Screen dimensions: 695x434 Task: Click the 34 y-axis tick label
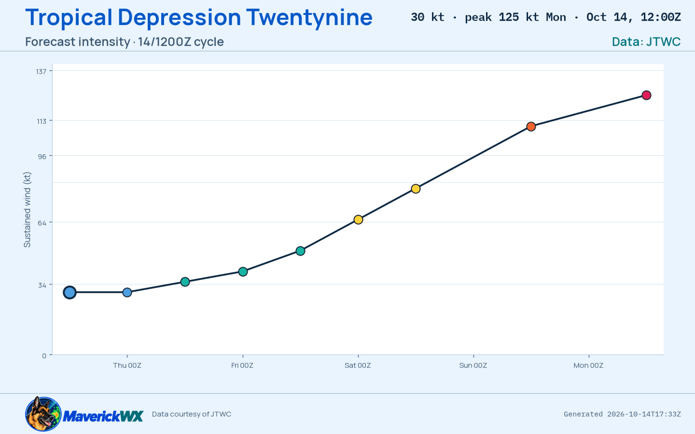click(42, 285)
